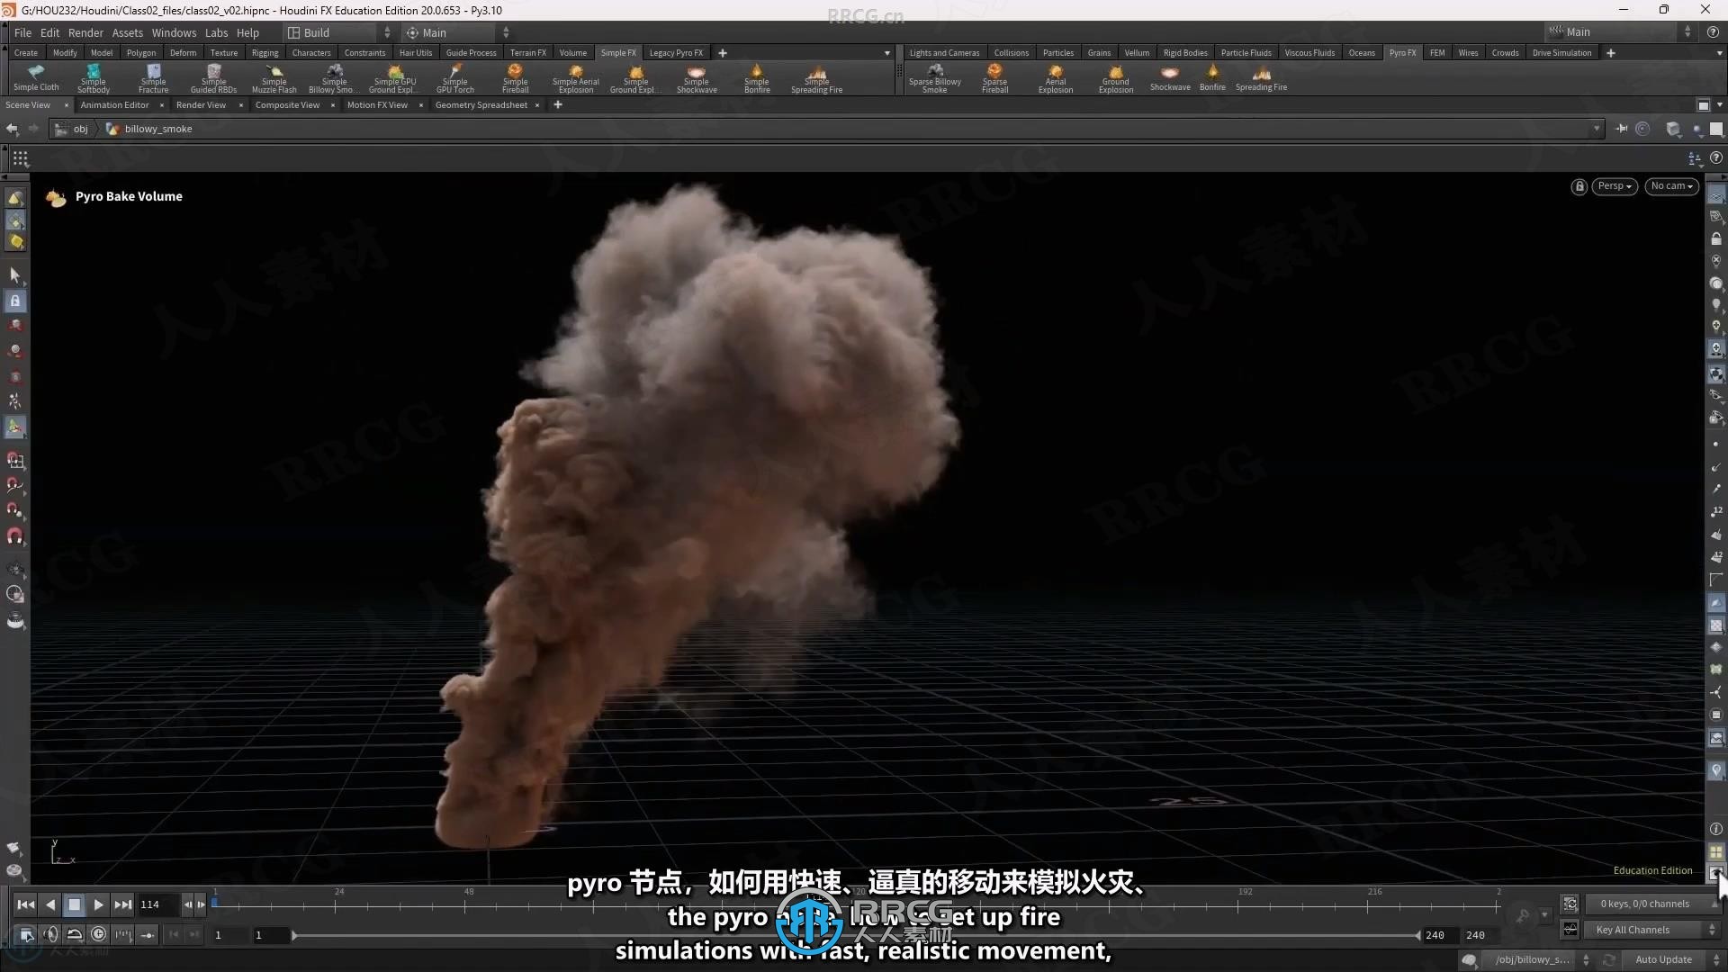Select the Simple Fireball shelf tool

[x=515, y=78]
